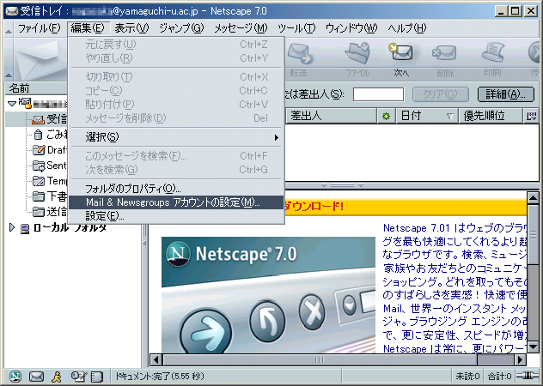Image resolution: width=543 pixels, height=386 pixels.
Task: Click the Netscape 7.0 banner image
Action: click(x=268, y=295)
